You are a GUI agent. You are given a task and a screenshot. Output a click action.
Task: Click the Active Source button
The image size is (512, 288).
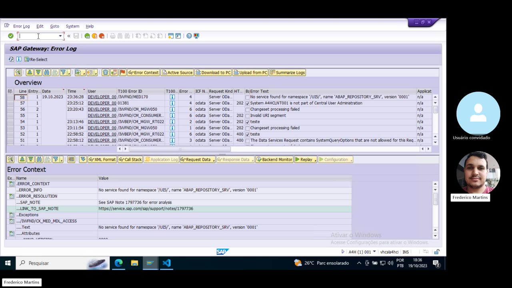click(177, 72)
